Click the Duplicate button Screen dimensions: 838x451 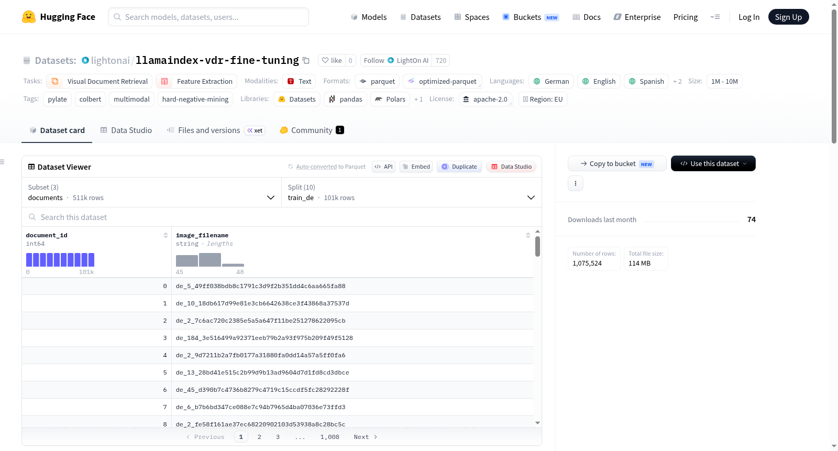point(459,167)
